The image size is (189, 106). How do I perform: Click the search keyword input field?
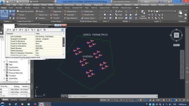[x=125, y=2]
